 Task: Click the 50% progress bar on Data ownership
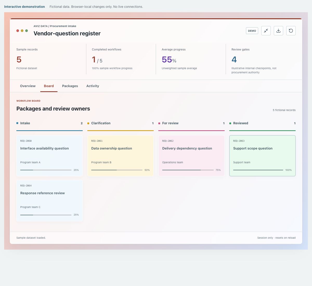coord(117,170)
